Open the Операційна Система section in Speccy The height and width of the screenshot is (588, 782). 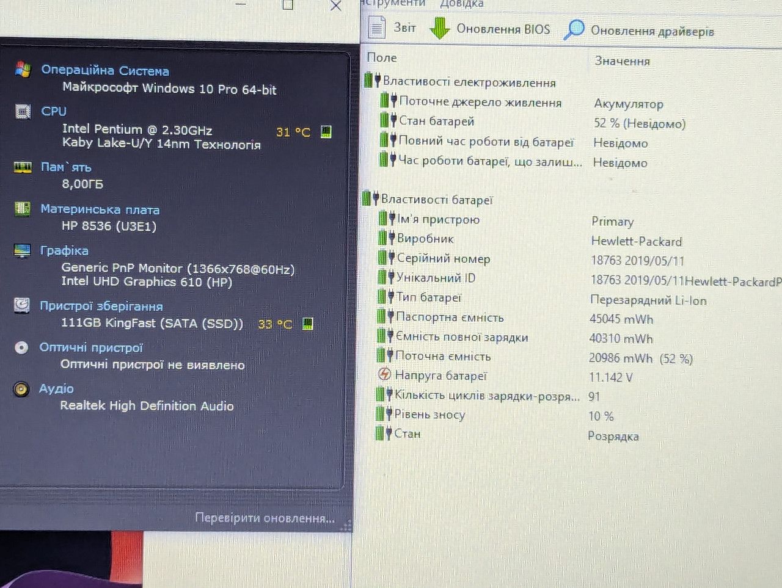click(105, 70)
